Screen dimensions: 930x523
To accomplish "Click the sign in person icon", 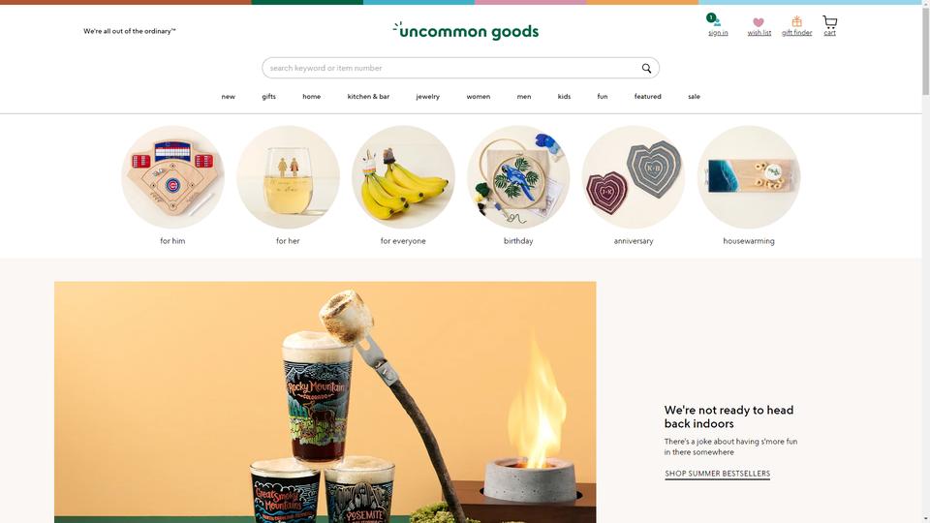I will [x=717, y=22].
